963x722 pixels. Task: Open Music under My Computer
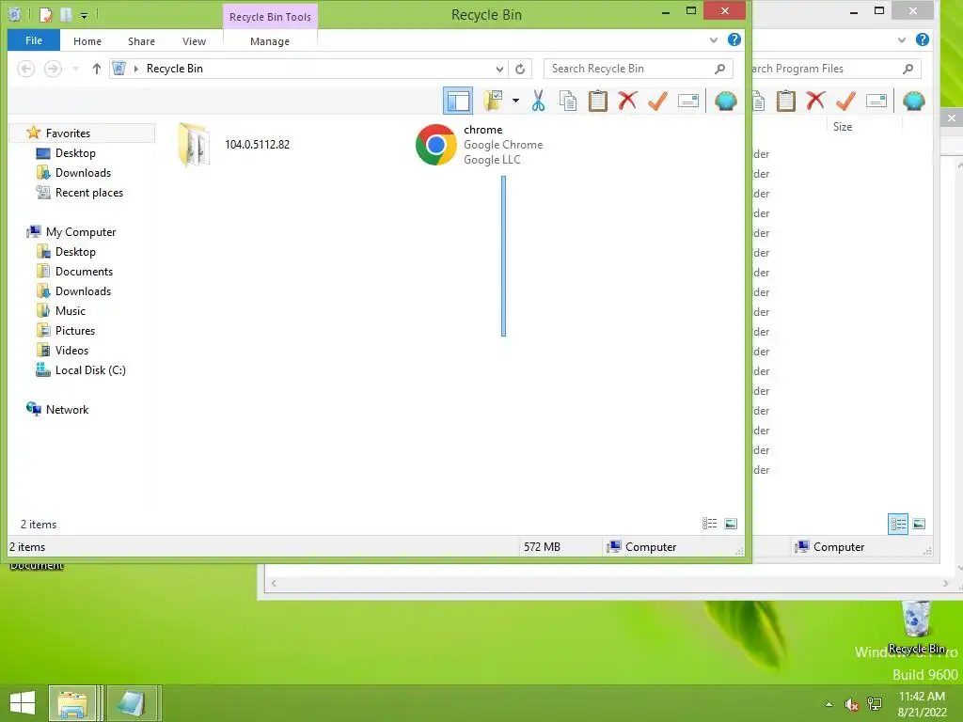70,310
